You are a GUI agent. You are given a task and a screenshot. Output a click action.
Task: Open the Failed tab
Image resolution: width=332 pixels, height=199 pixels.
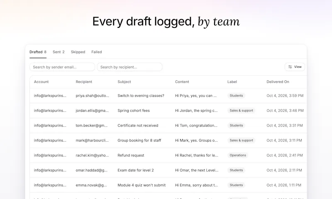97,52
